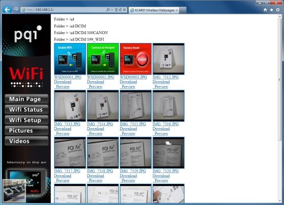Open the Enable WiFi thumbnail WSD00001
This screenshot has width=284, height=205.
tap(70, 59)
